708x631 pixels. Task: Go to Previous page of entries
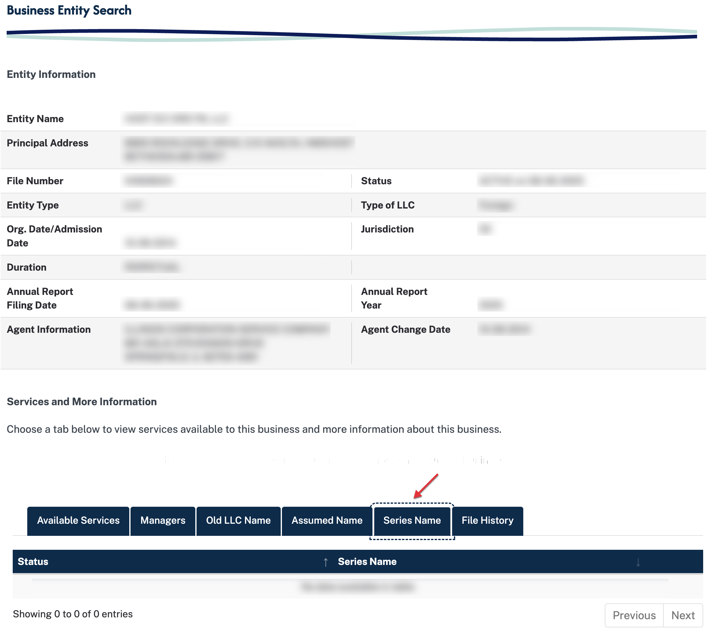click(x=634, y=616)
